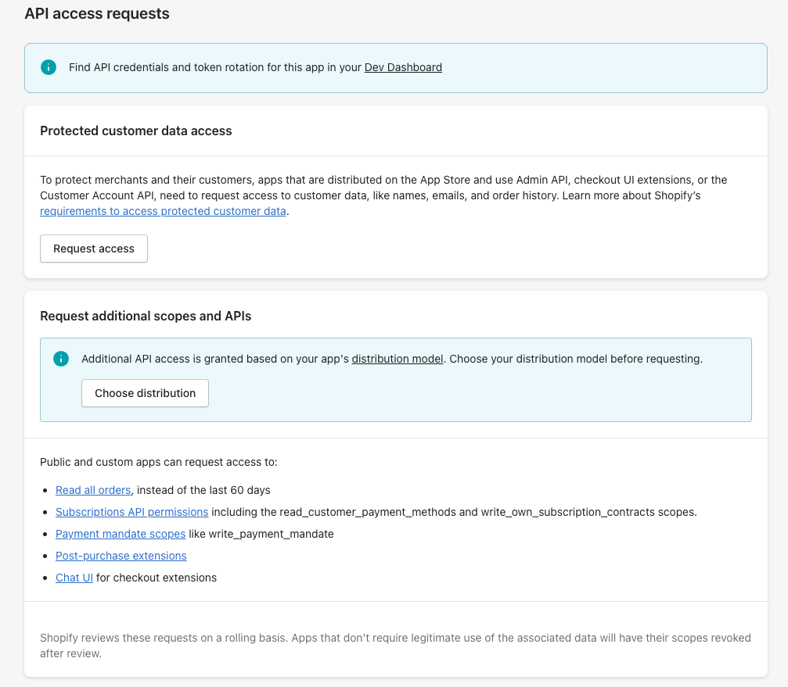Click 'instead of the last 60 days' text
The height and width of the screenshot is (687, 788).
[x=203, y=490]
